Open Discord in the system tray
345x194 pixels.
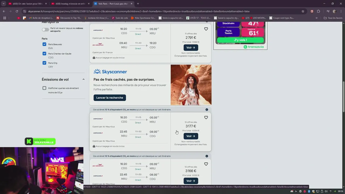[x=292, y=191]
